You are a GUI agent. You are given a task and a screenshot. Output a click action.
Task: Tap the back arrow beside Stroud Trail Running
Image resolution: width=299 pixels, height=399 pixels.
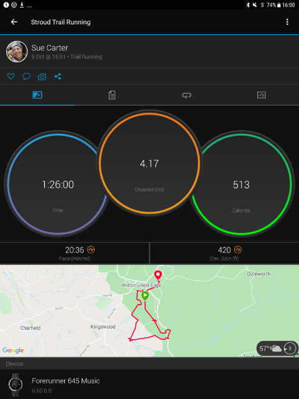tap(14, 22)
